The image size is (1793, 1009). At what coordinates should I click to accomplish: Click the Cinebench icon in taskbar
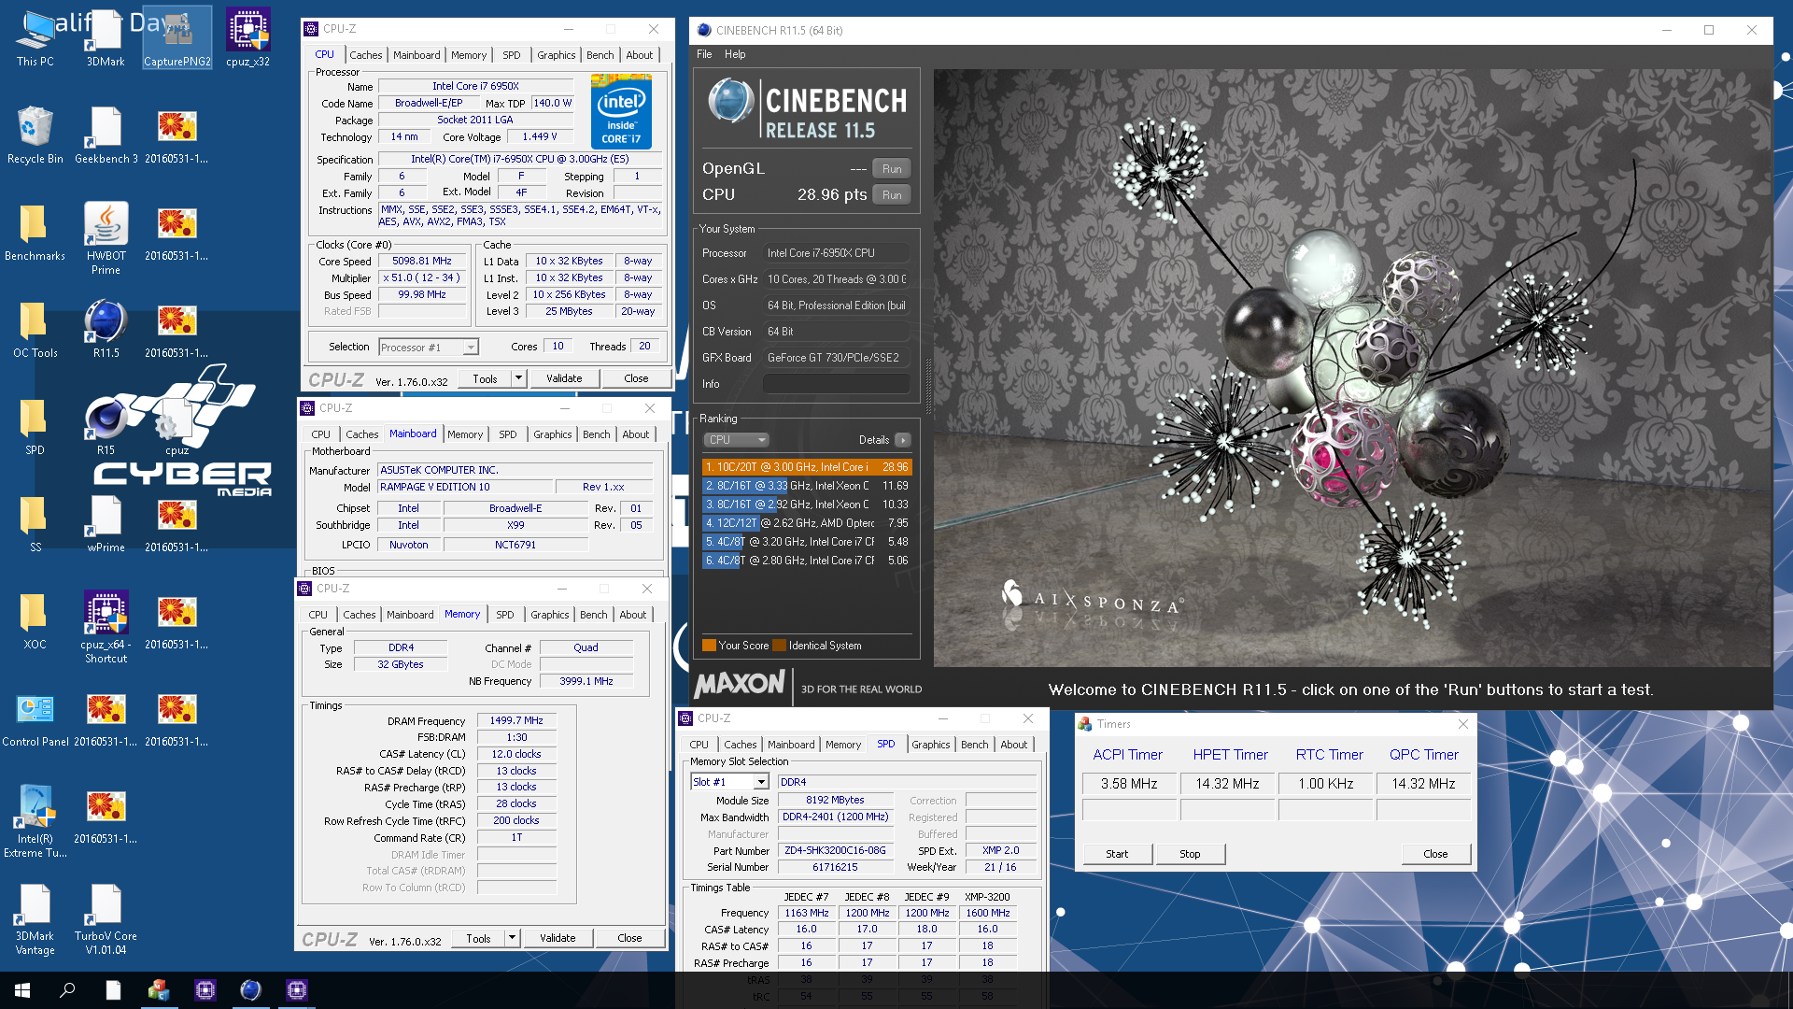250,990
